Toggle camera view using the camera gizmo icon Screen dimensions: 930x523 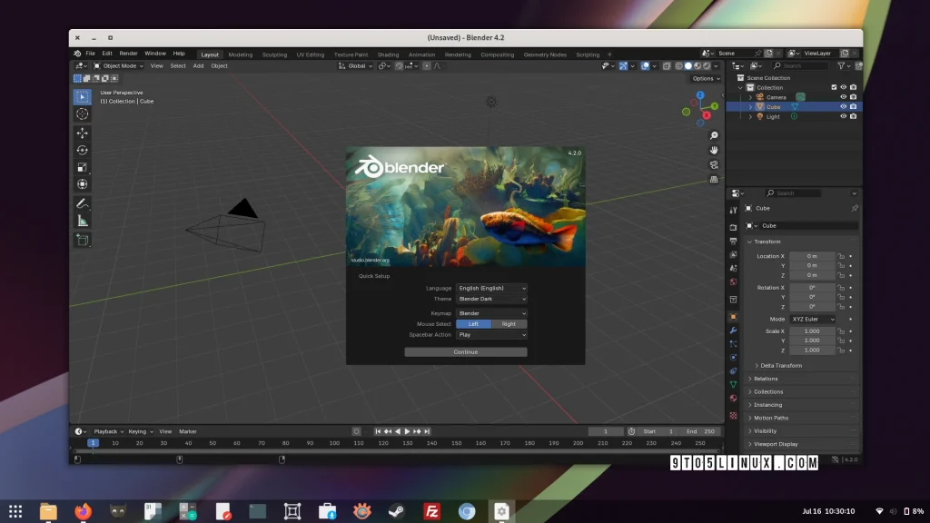(x=714, y=164)
